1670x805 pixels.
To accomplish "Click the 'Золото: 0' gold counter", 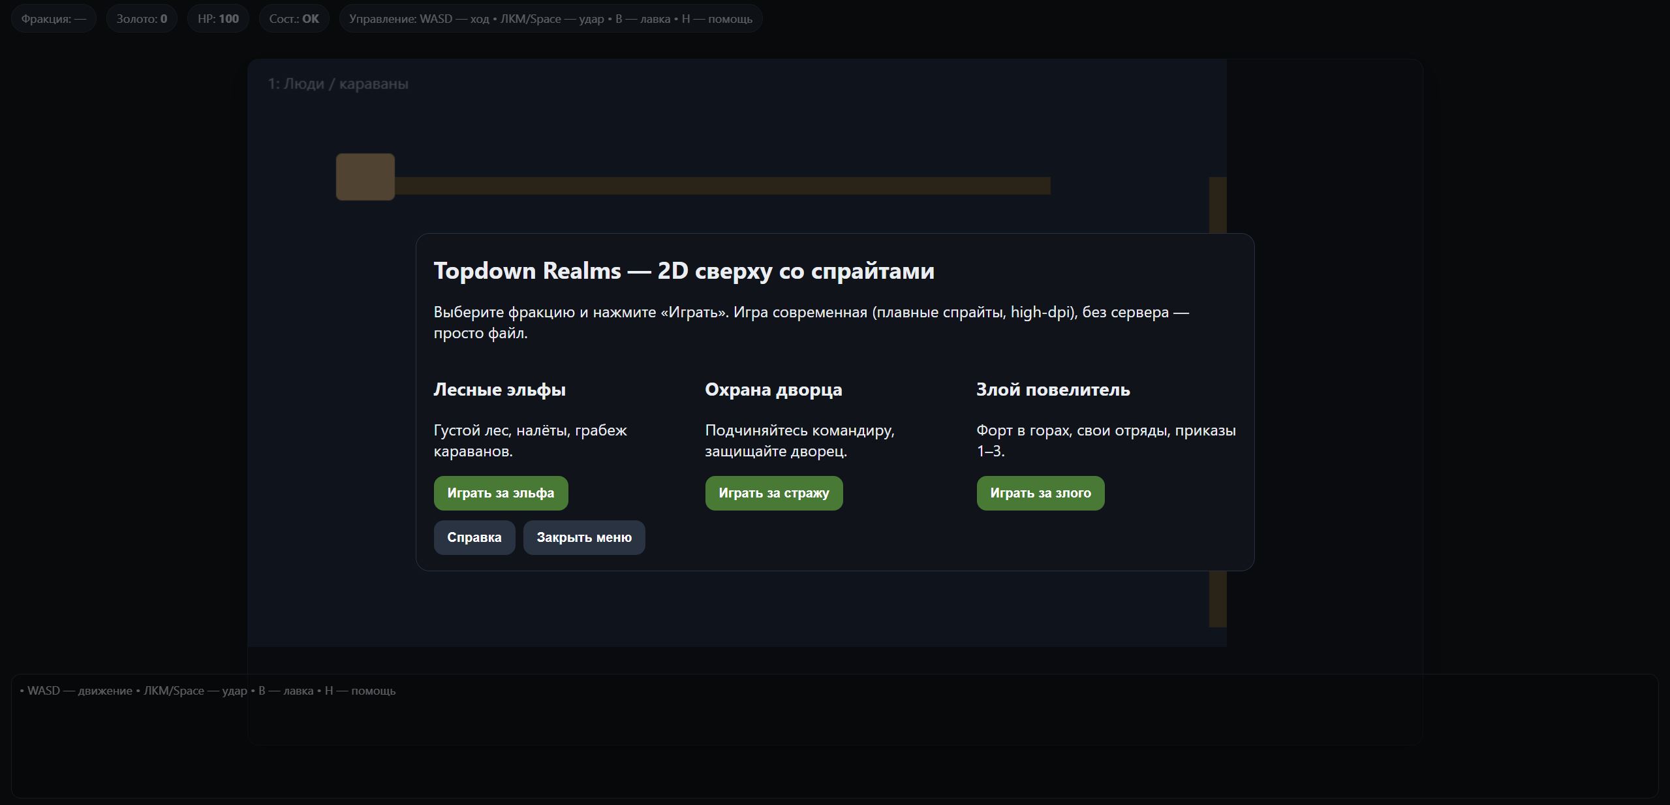I will click(x=142, y=19).
